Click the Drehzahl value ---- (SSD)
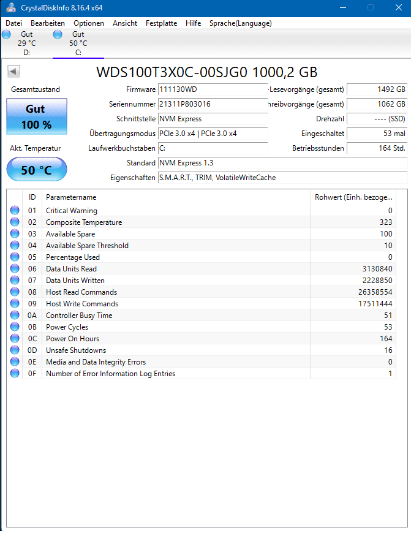Viewport: 411px width, 533px height. click(377, 119)
